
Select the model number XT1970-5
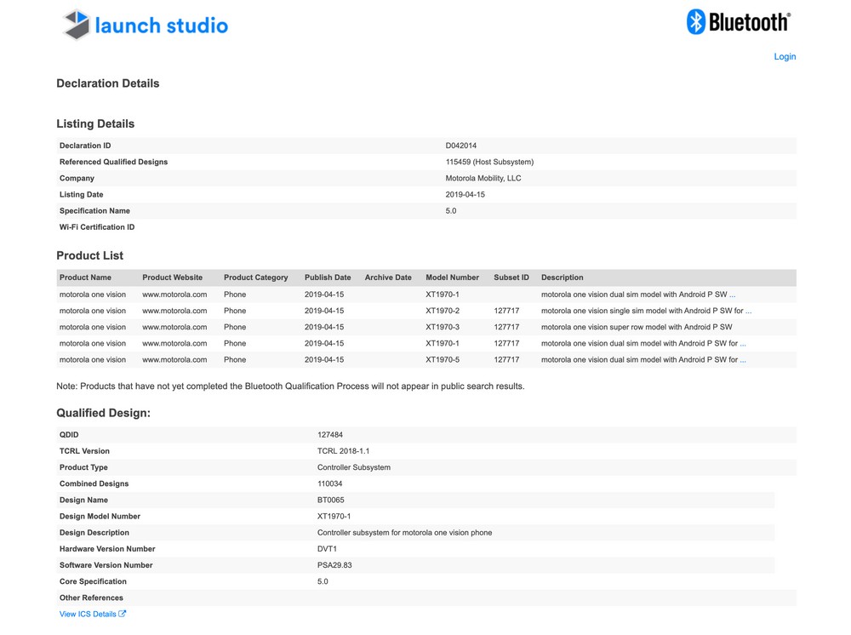(x=443, y=360)
